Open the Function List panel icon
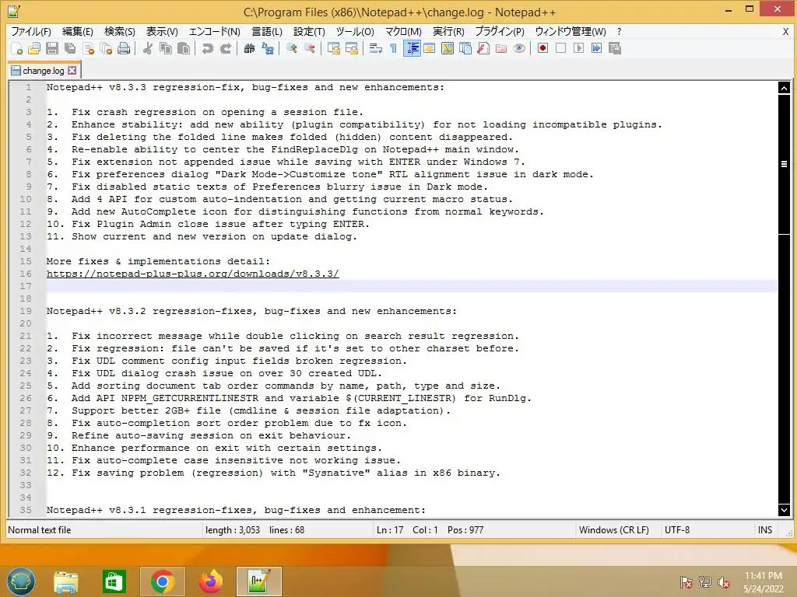Image resolution: width=797 pixels, height=597 pixels. tap(483, 48)
